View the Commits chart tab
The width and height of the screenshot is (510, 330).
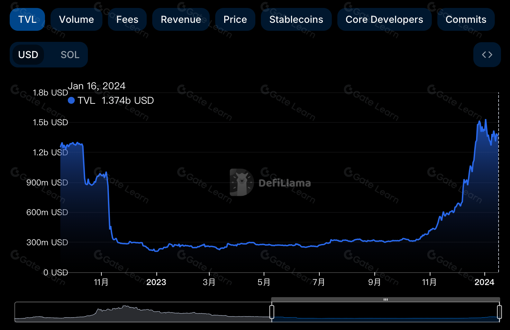click(466, 19)
